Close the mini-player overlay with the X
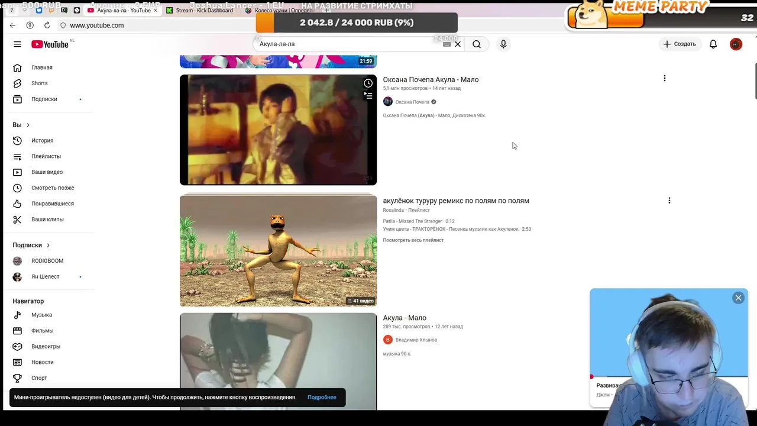Screen dimensions: 757x426 (x=738, y=298)
